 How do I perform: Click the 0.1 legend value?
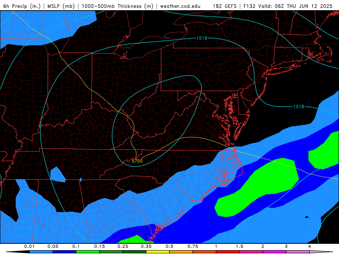[x=76, y=246]
